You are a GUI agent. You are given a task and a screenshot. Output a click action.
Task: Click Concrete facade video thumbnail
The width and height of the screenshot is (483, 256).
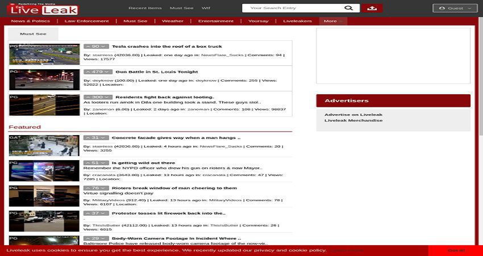44,145
